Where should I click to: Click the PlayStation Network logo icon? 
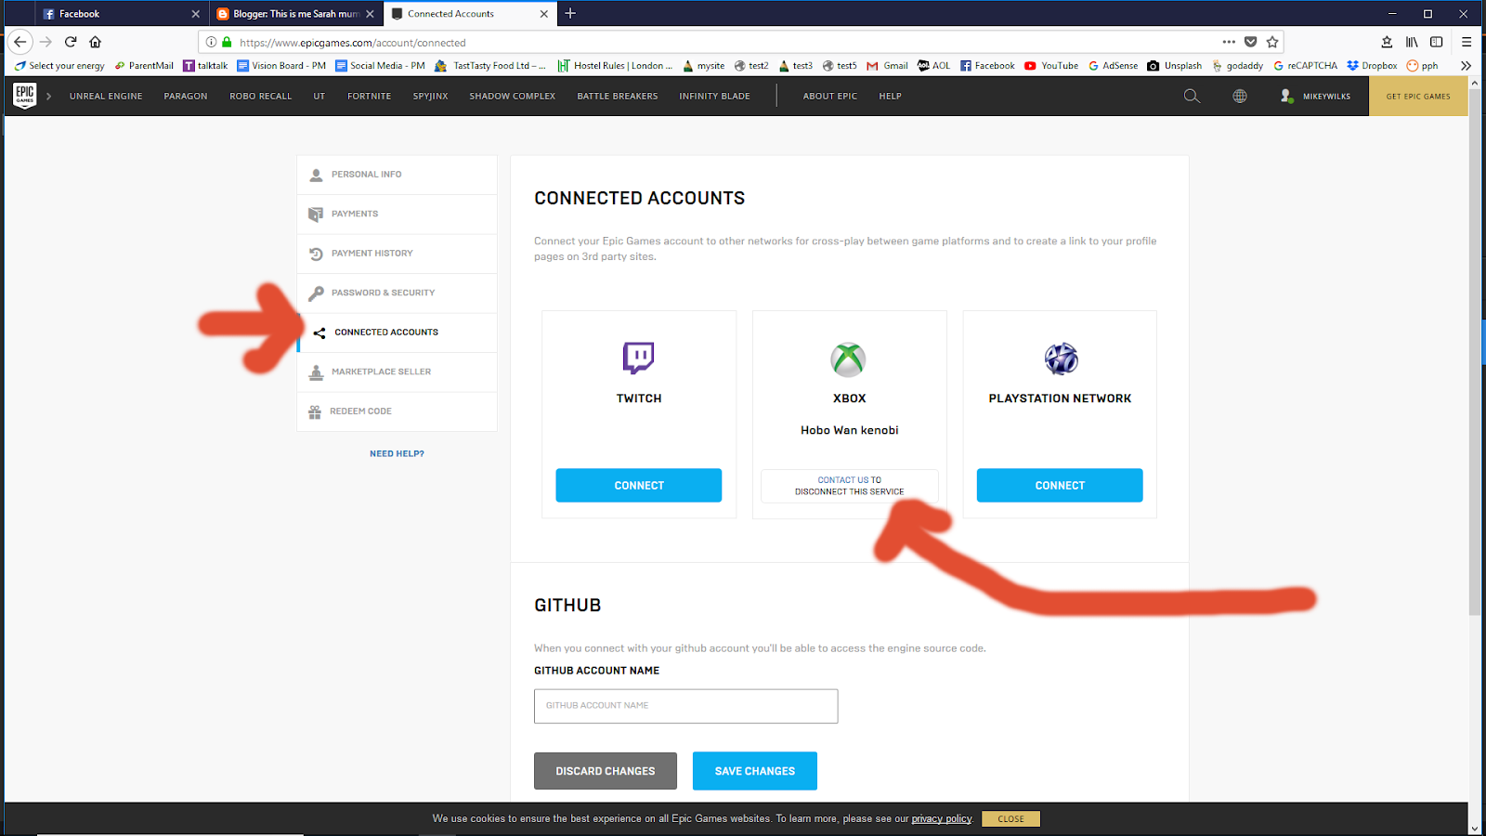click(x=1061, y=359)
